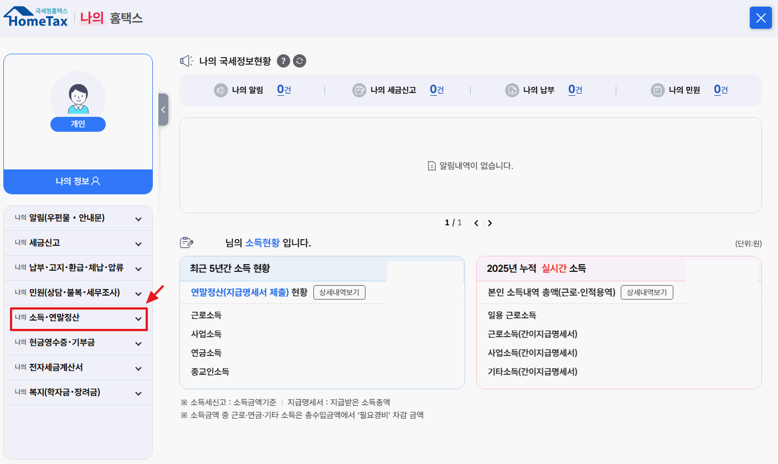Viewport: 778px width, 464px height.
Task: Click the 나의 민원 icon
Action: [x=658, y=90]
